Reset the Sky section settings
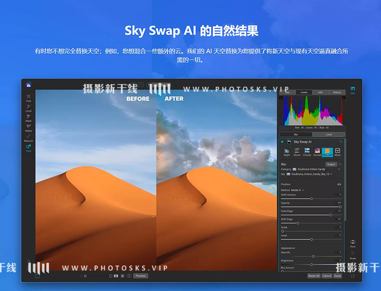Image resolution: width=381 pixels, height=291 pixels. click(340, 165)
